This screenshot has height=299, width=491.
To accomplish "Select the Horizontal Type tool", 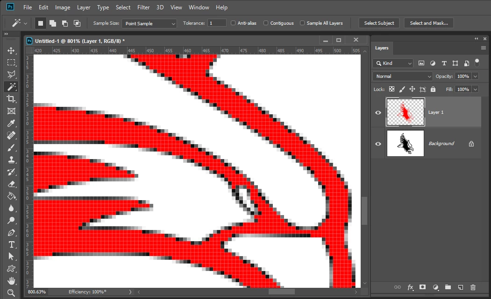I will pyautogui.click(x=11, y=244).
